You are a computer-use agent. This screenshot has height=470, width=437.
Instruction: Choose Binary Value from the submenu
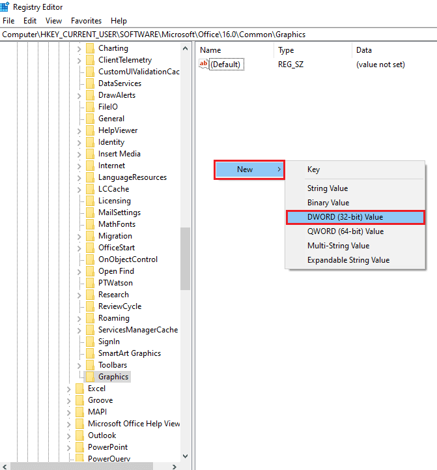[355, 203]
